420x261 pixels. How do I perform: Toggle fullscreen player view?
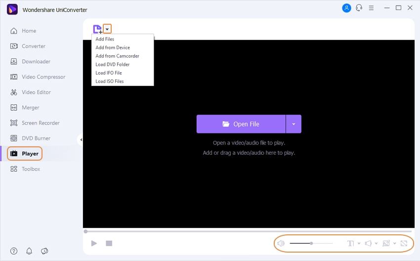point(404,243)
